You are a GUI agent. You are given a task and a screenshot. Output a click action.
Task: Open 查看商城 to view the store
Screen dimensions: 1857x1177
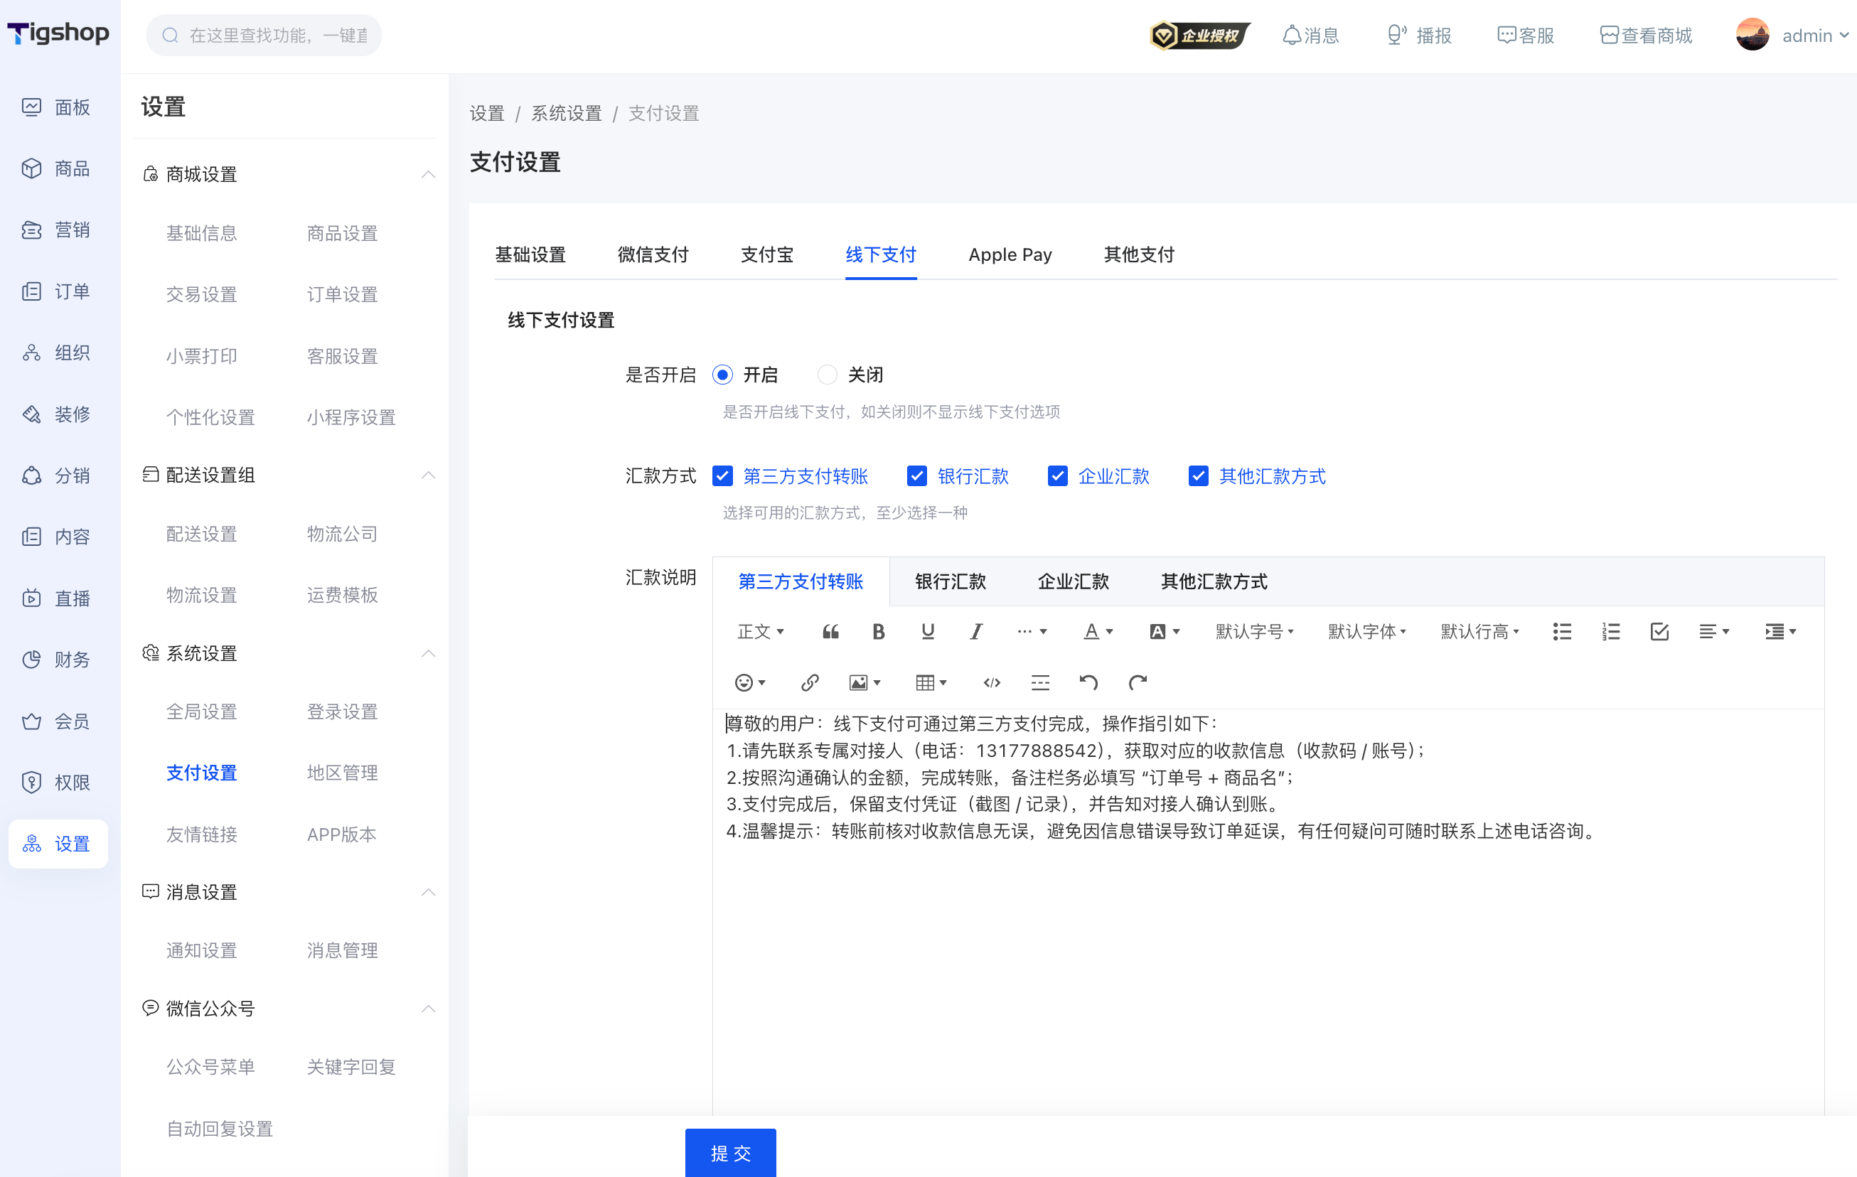pyautogui.click(x=1646, y=36)
